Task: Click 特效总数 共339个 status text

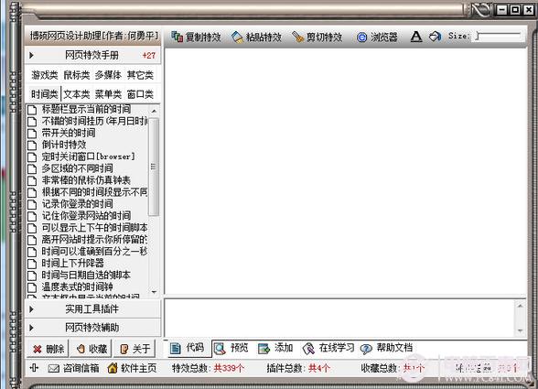Action: tap(208, 368)
